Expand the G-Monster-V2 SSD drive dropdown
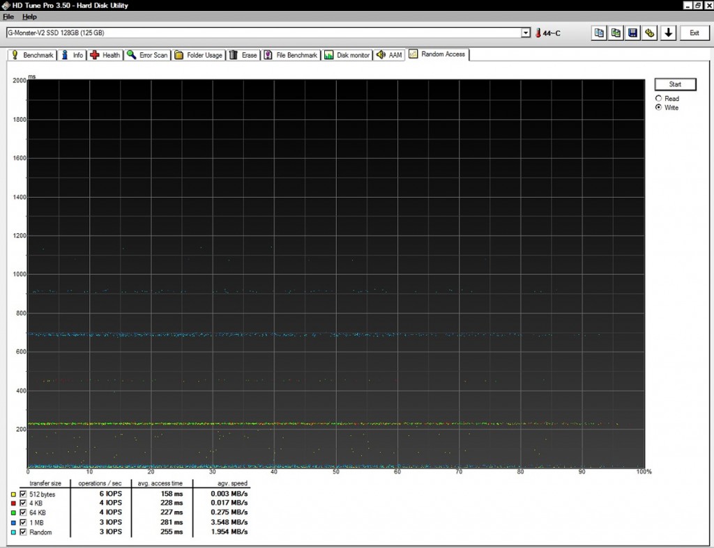 (526, 33)
